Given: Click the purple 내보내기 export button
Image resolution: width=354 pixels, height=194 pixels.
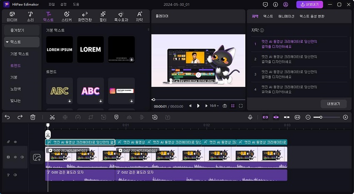Looking at the screenshot, I should (309, 5).
